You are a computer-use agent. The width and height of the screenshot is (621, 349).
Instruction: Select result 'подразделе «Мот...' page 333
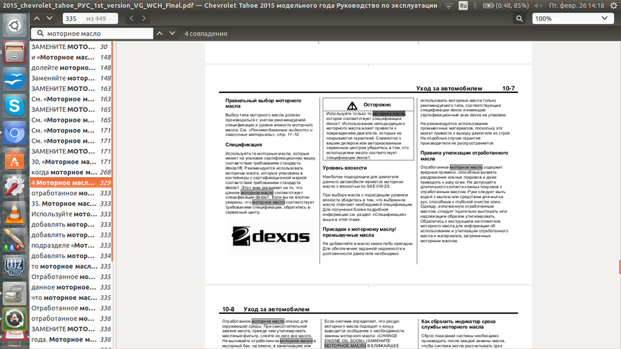[x=71, y=246]
